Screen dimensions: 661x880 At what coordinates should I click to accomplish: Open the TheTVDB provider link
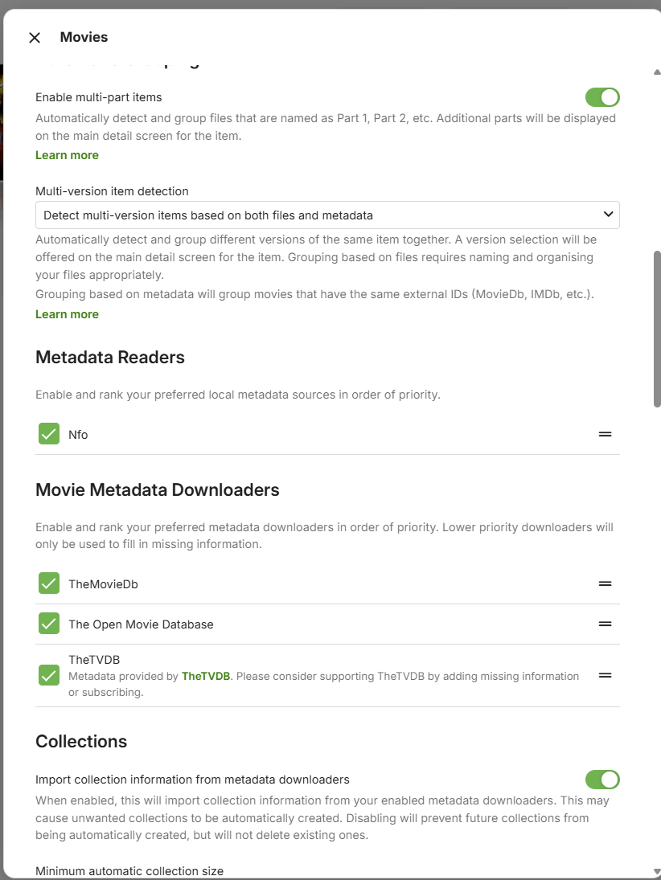pos(206,677)
